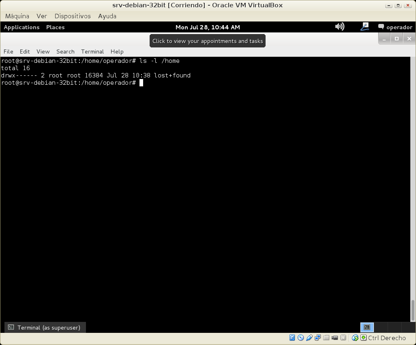The image size is (416, 345).
Task: Click the VirtualBox network adapters status icon
Action: tap(317, 338)
